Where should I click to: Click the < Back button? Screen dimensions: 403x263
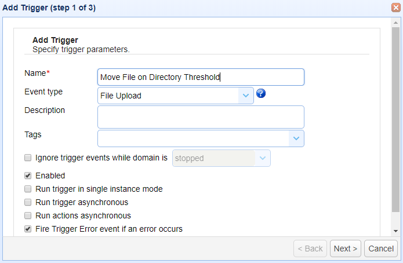(x=310, y=249)
